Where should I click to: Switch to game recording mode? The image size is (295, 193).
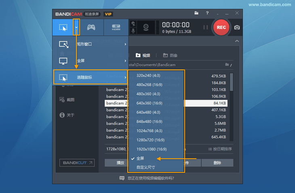coord(91,27)
